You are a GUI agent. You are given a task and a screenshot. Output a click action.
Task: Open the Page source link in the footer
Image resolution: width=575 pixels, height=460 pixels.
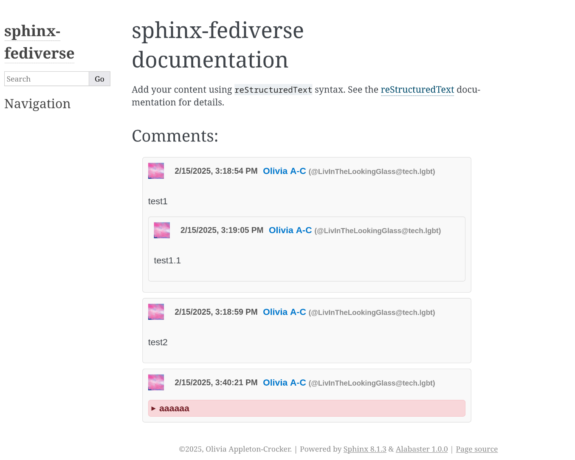476,449
